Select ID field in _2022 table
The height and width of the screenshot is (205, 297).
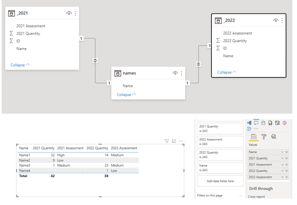[x=225, y=48]
